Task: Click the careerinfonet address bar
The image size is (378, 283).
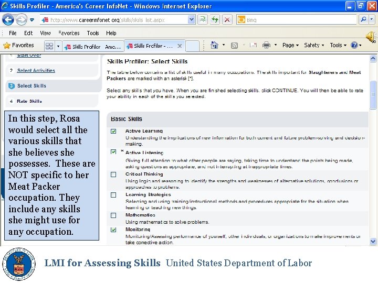Action: (x=114, y=20)
